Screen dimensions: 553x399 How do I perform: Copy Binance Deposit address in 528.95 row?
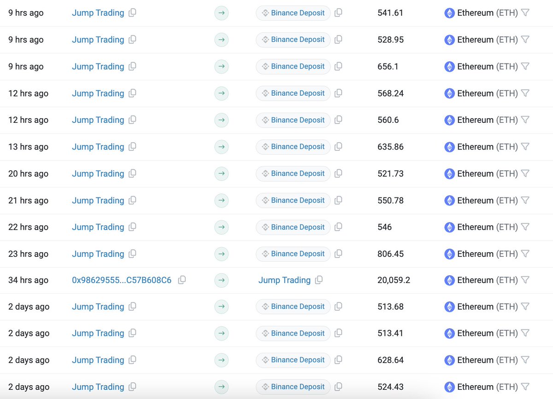[338, 40]
